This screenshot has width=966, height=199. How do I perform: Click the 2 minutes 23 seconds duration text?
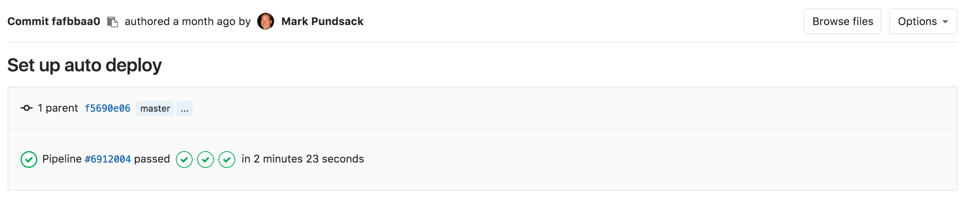309,159
